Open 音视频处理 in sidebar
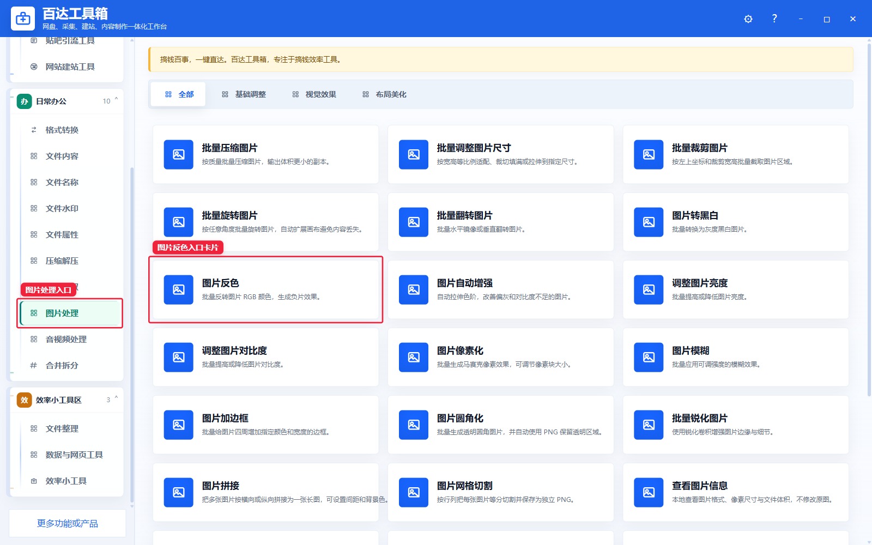The height and width of the screenshot is (545, 872). pyautogui.click(x=70, y=339)
